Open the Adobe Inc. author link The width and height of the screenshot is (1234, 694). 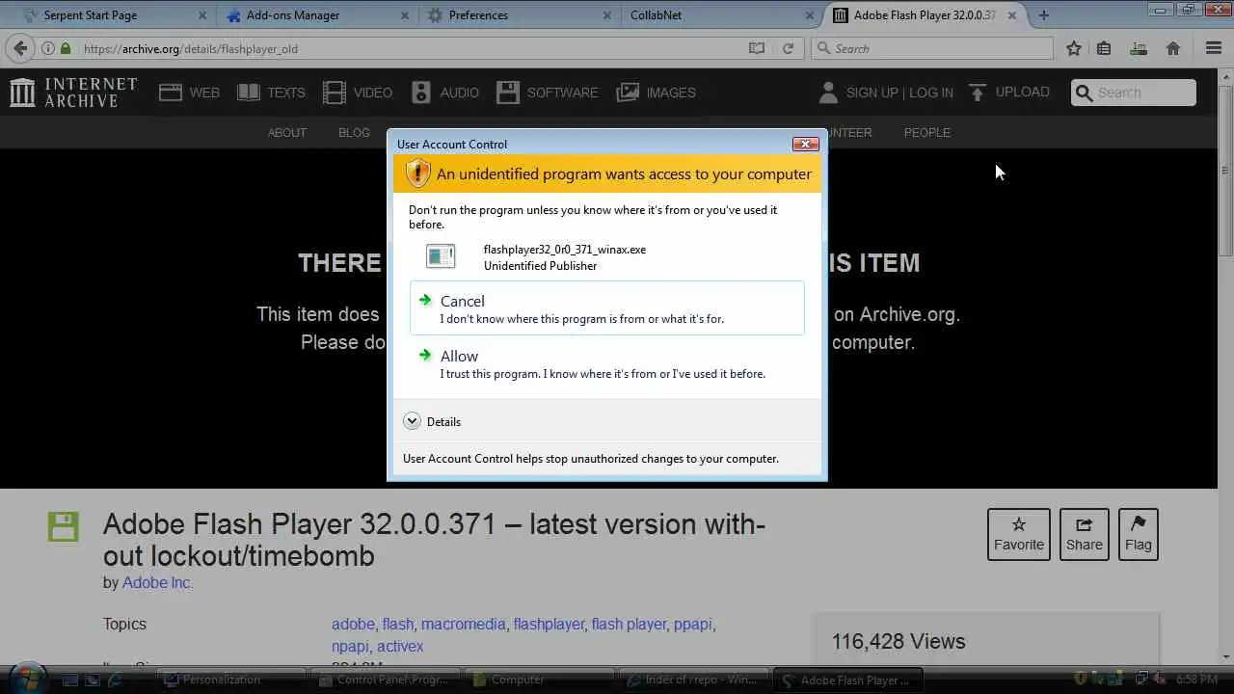pos(157,582)
